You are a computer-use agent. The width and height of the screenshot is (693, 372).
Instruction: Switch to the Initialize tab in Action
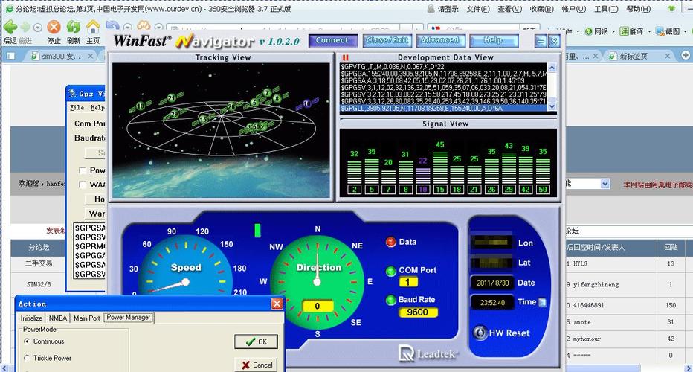coord(31,318)
